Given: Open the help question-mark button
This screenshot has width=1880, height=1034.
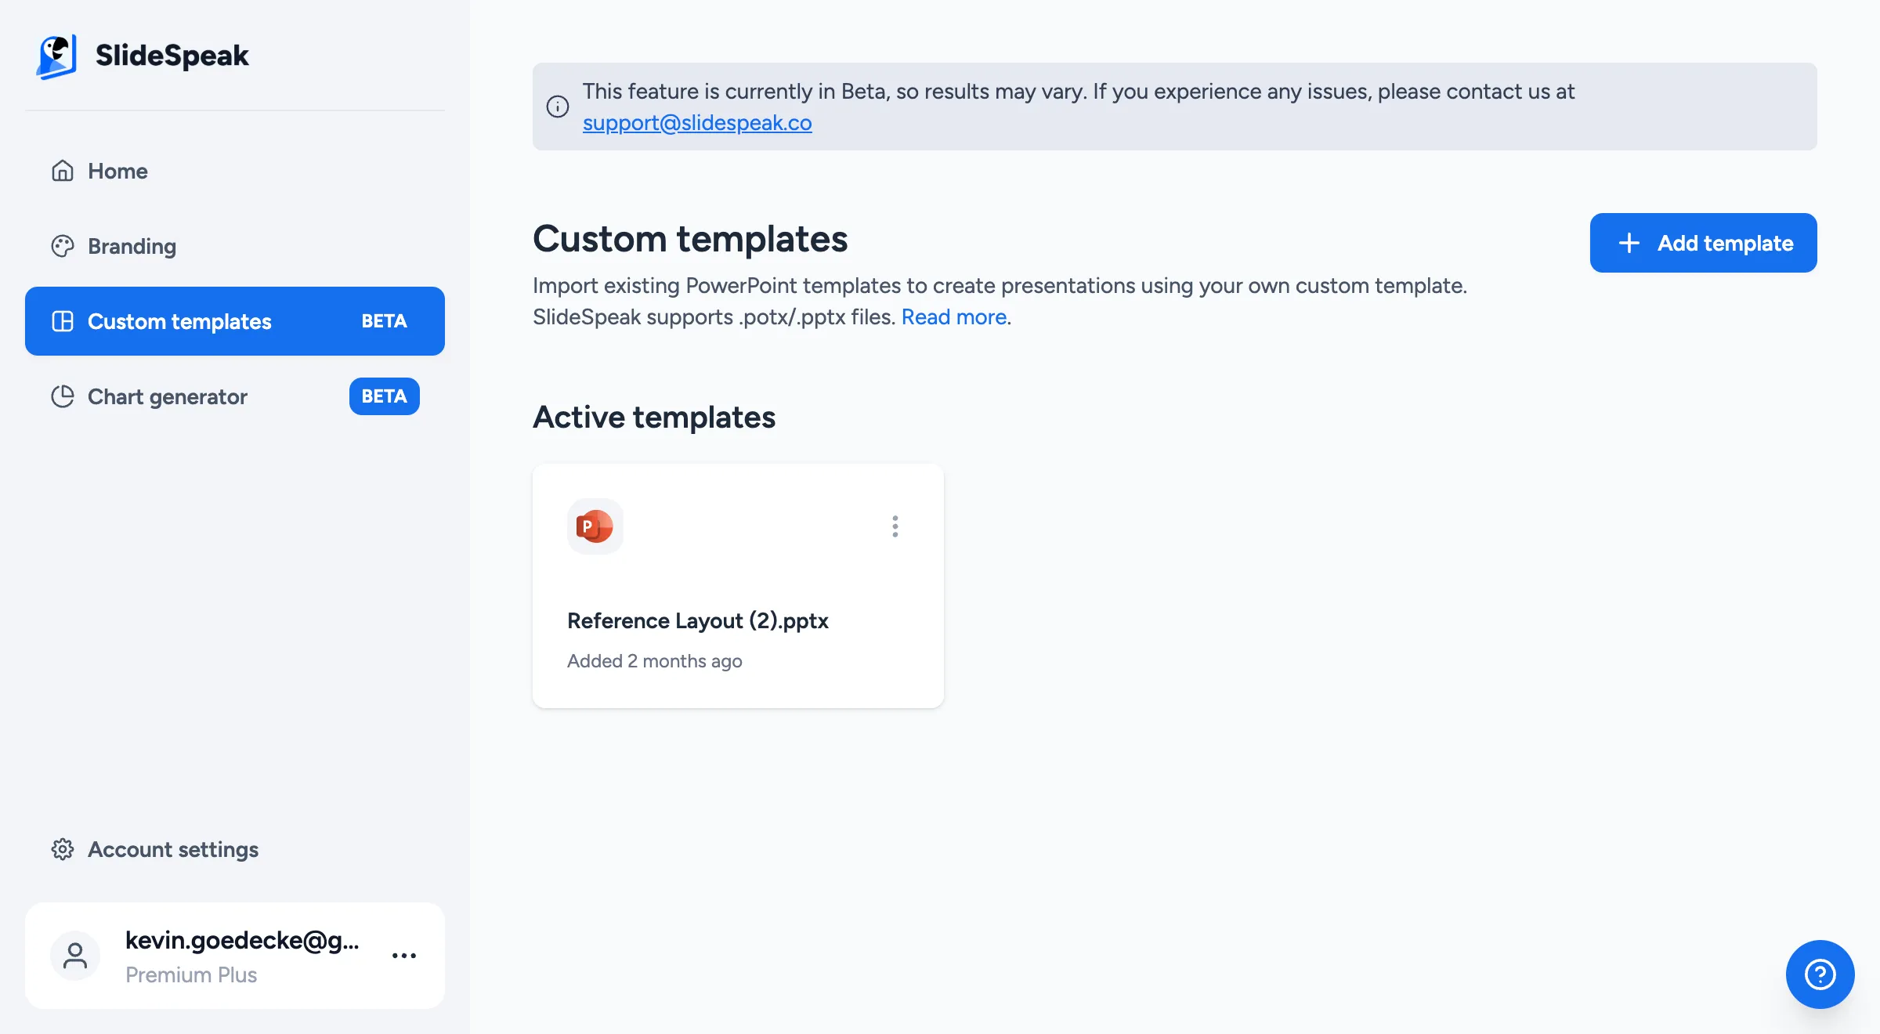Looking at the screenshot, I should pos(1820,974).
